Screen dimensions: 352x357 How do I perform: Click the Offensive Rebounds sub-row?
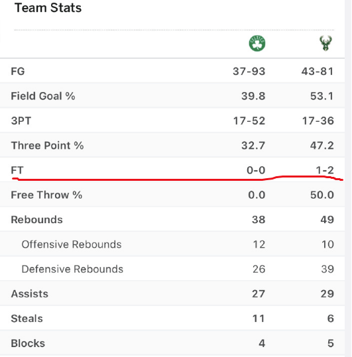pos(172,244)
